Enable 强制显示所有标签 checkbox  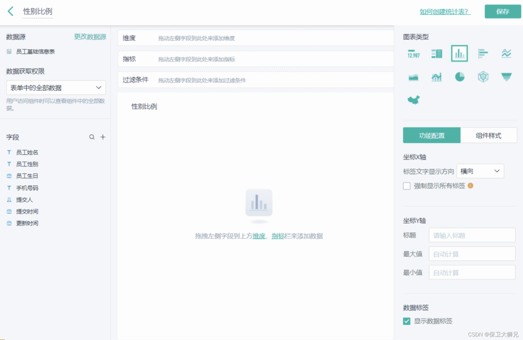coord(406,186)
